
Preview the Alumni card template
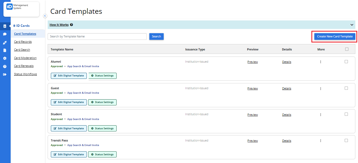coord(252,62)
